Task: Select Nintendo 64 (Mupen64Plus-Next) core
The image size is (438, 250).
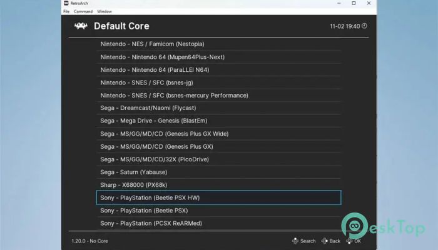Action: (219, 57)
